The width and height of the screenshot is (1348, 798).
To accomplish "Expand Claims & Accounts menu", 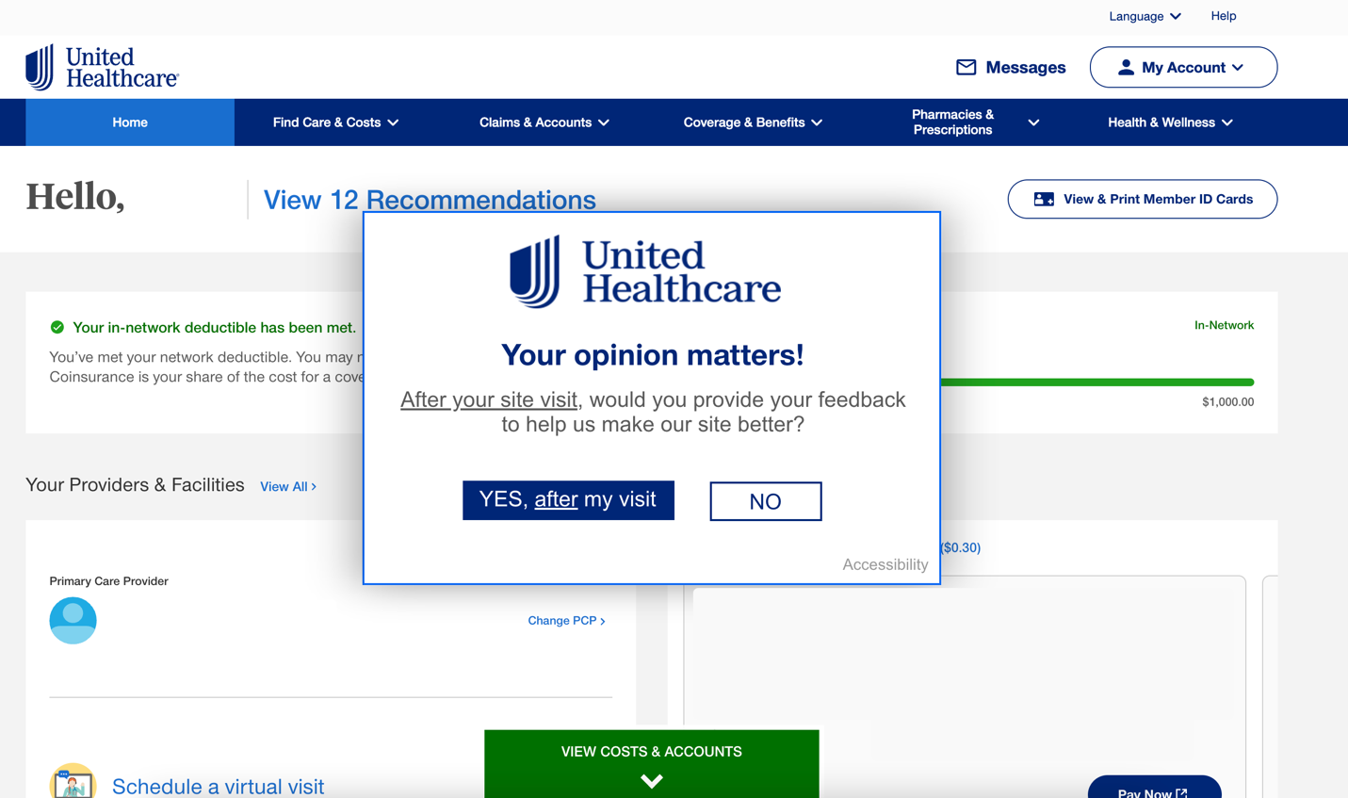I will click(x=544, y=122).
